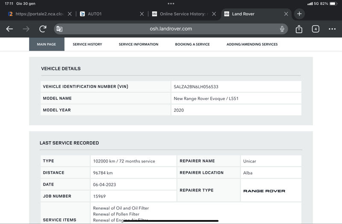This screenshot has height=224, width=342.
Task: Click the JOB NUMBER label cell
Action: coord(65,196)
